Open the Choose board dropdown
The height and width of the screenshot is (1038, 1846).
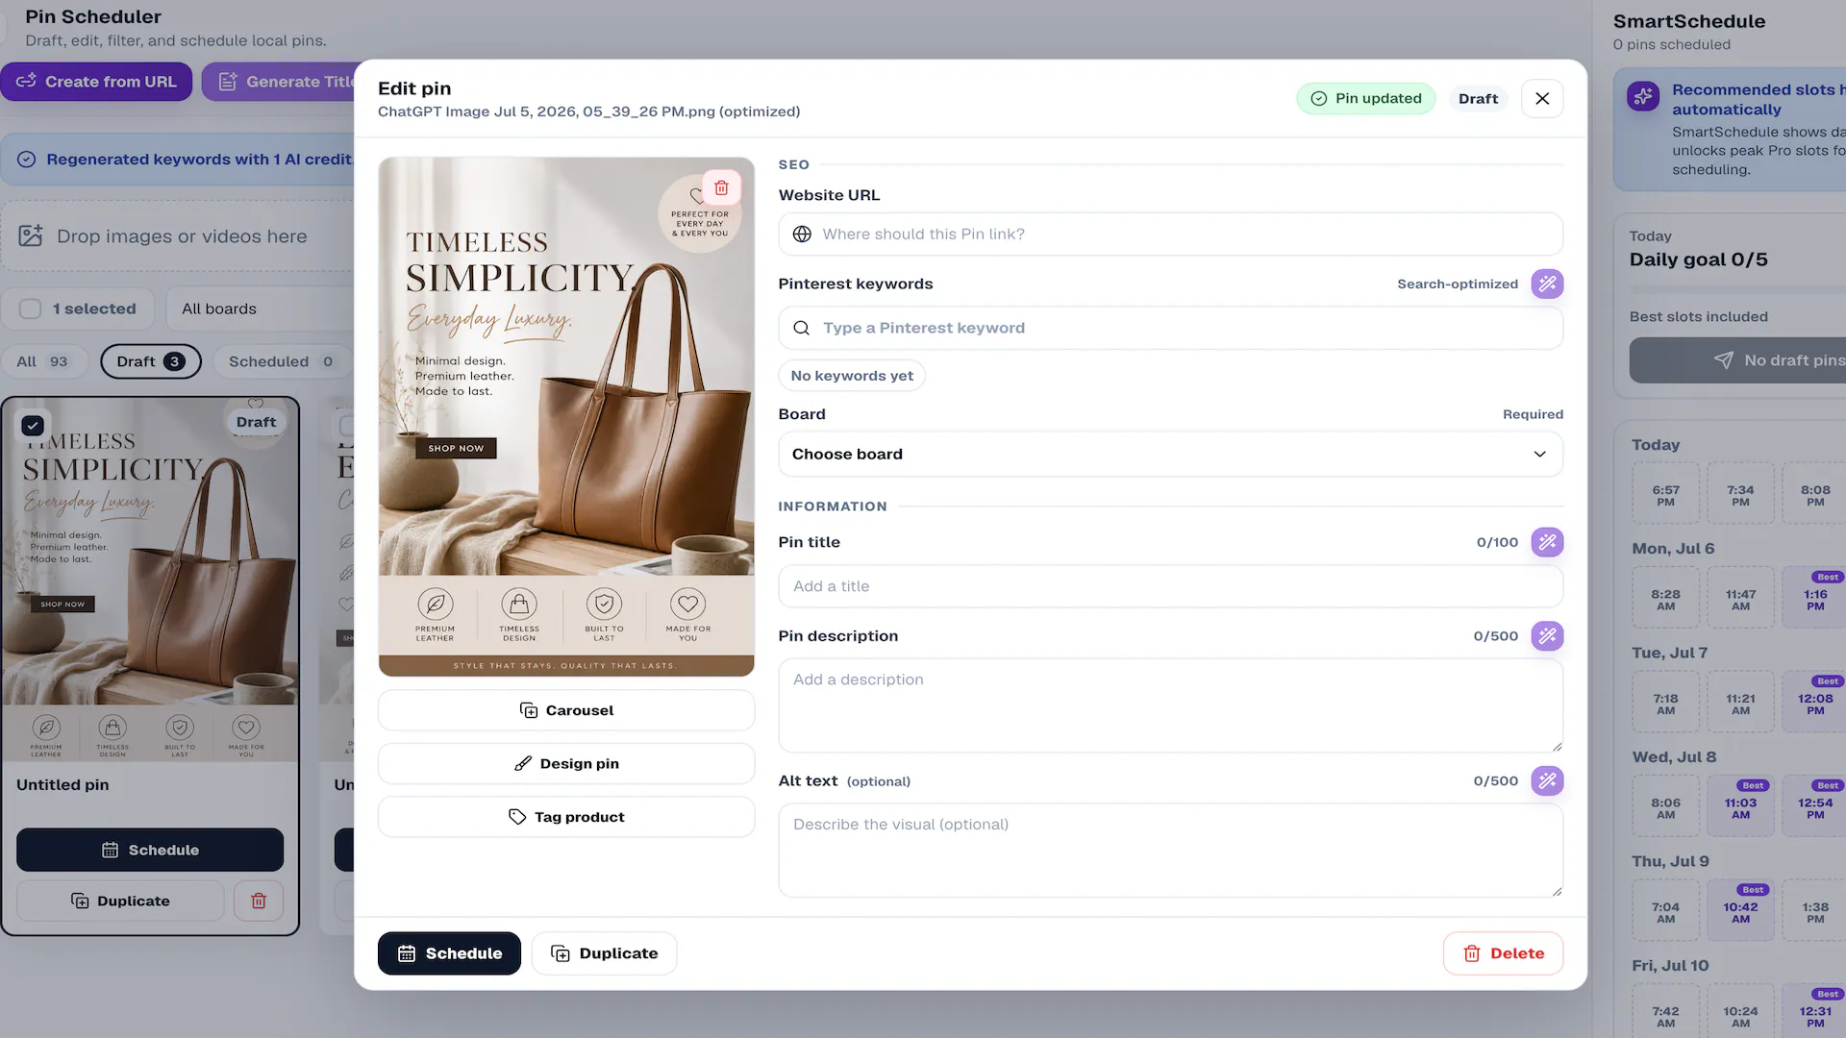point(1170,454)
